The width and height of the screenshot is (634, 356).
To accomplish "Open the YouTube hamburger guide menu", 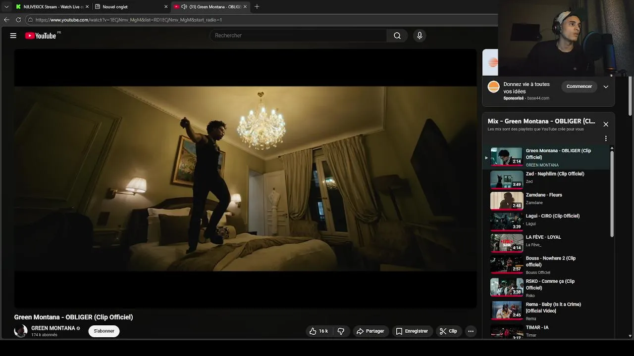I will tap(13, 36).
